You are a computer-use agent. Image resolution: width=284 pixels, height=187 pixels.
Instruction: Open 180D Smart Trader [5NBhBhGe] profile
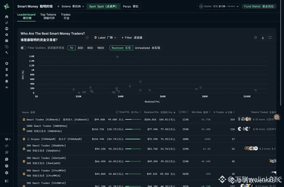point(47,128)
